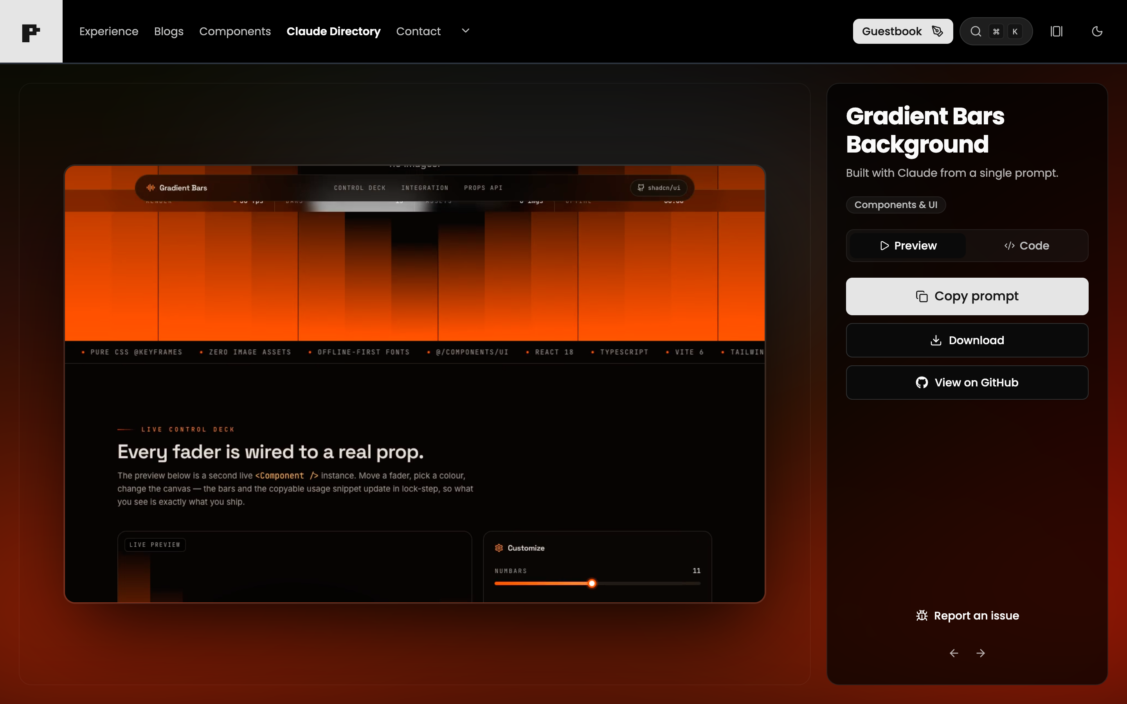Click the '<Component />' inline code text
The image size is (1127, 704).
click(x=286, y=475)
